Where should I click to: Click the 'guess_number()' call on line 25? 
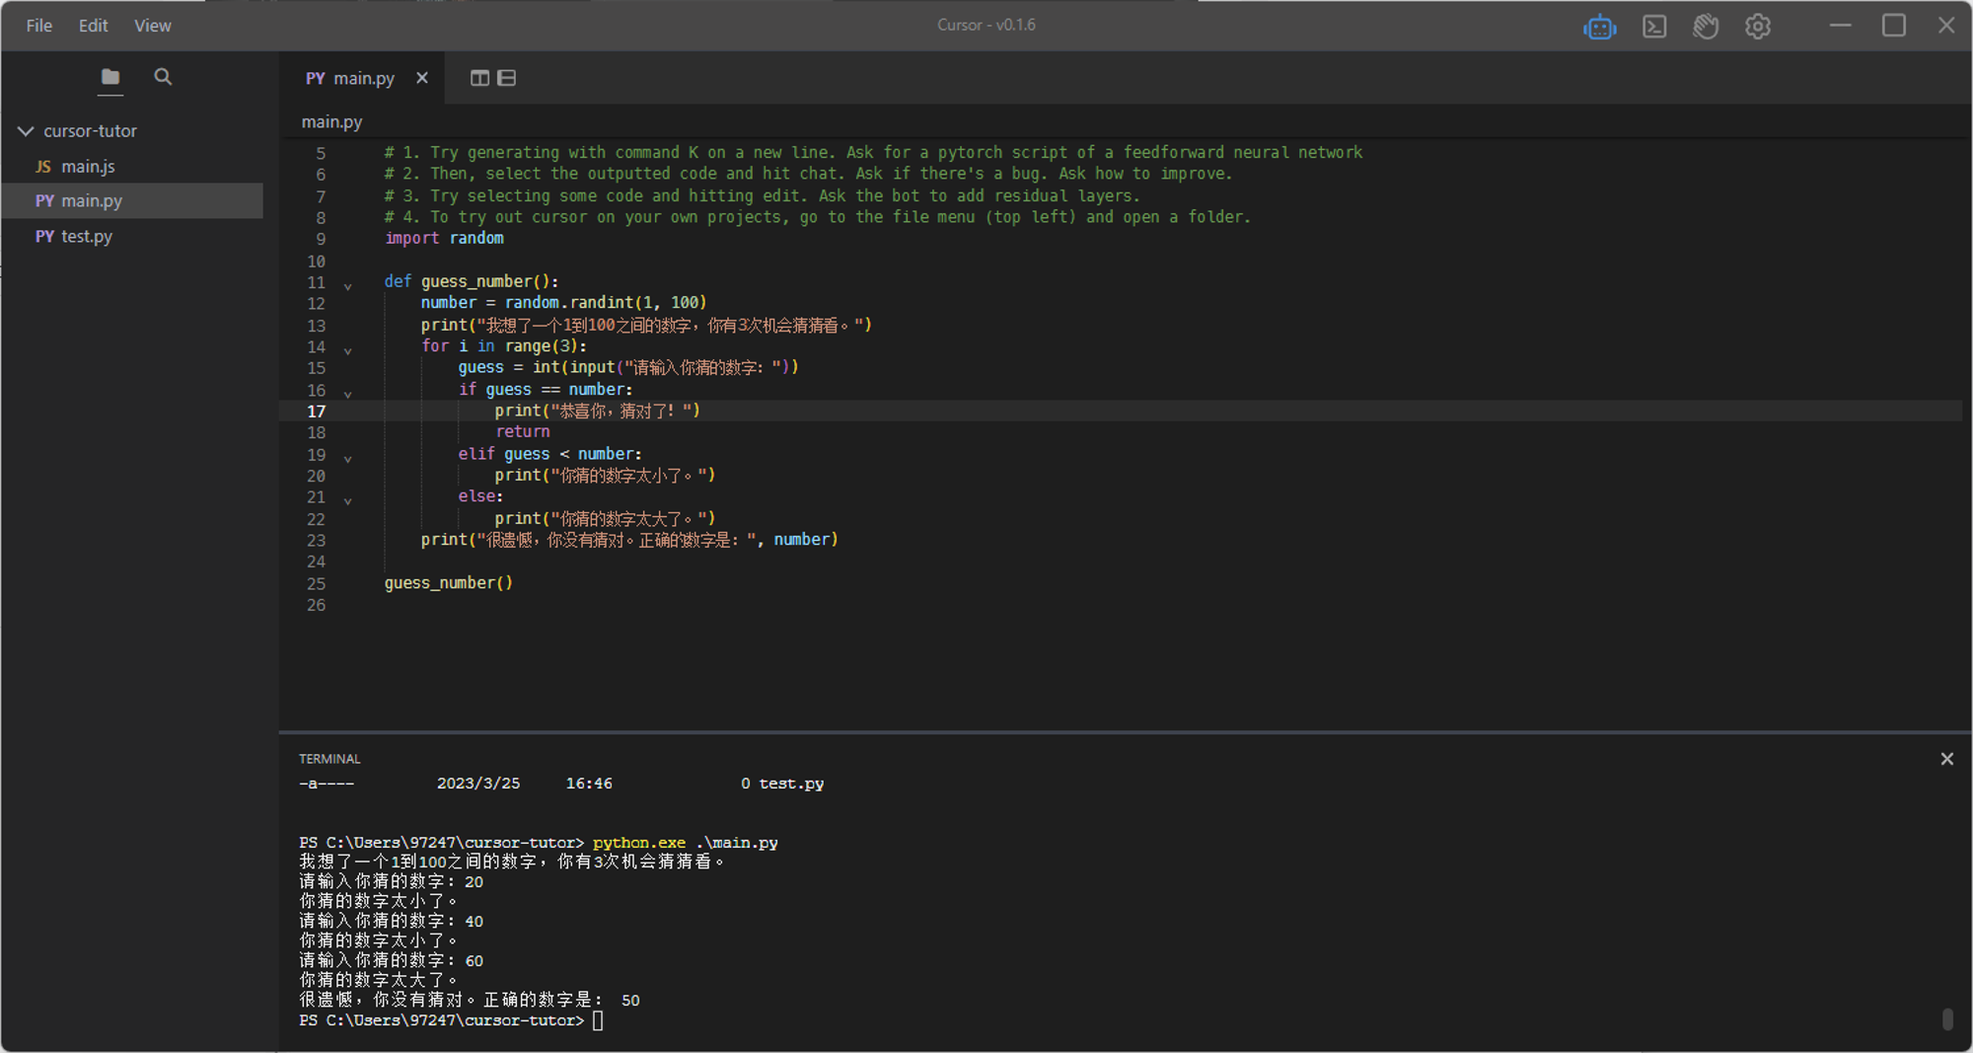pyautogui.click(x=449, y=583)
